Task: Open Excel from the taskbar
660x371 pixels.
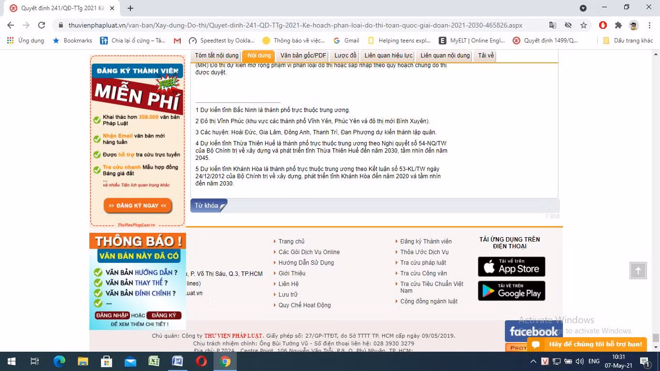Action: [x=154, y=361]
